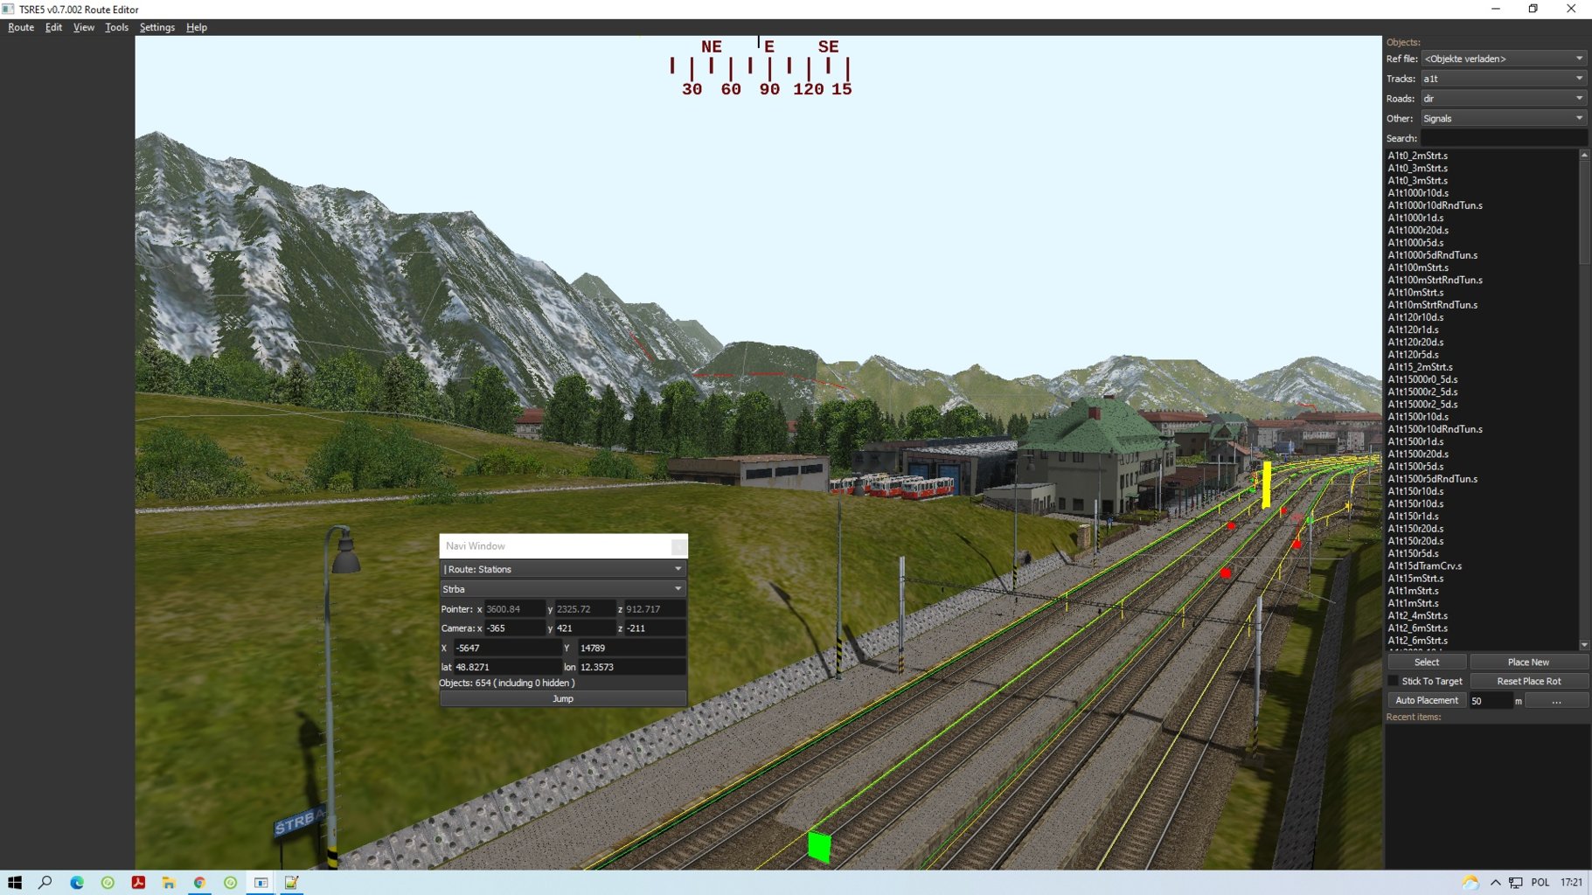Image resolution: width=1592 pixels, height=895 pixels.
Task: Click the Place New button
Action: [1527, 663]
